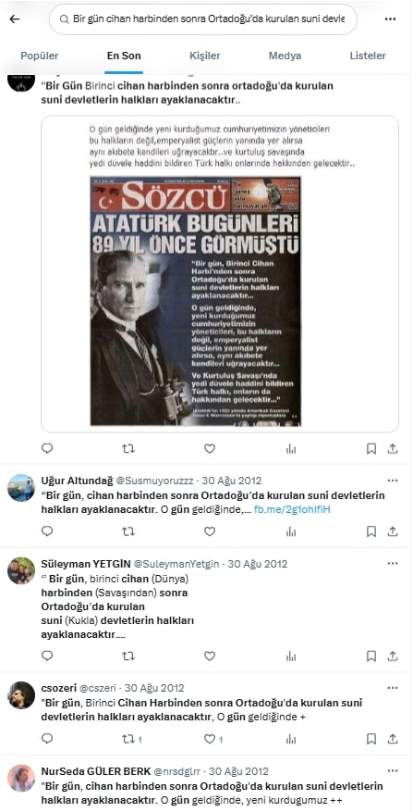Image resolution: width=413 pixels, height=812 pixels.
Task: Open more options on Uğur Altundağ's tweet
Action: pyautogui.click(x=393, y=481)
